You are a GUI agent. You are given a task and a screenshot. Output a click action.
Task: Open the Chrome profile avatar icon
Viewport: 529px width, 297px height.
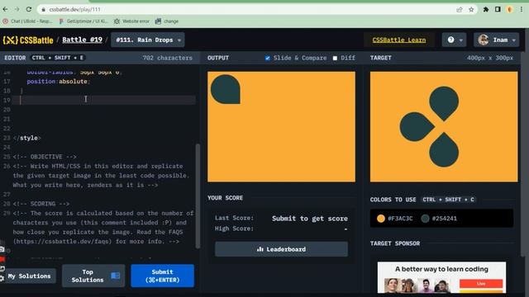tap(509, 9)
